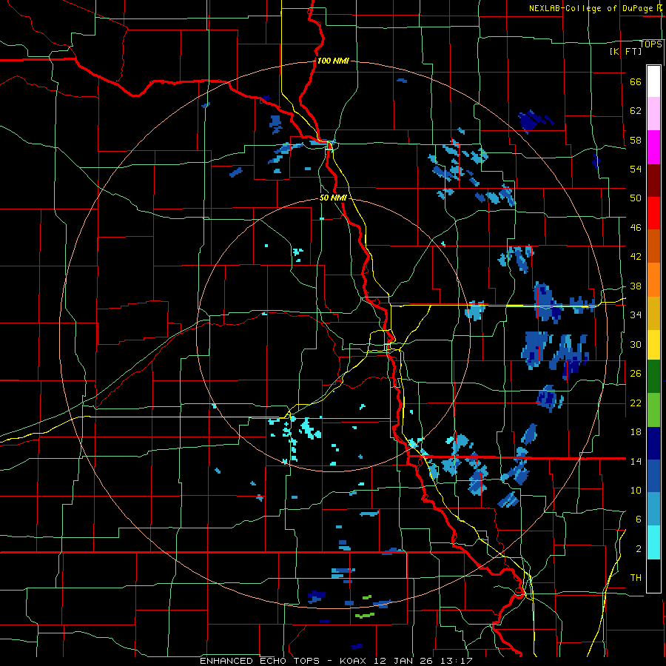Click the legend value '50'
The height and width of the screenshot is (666, 666).
(636, 198)
